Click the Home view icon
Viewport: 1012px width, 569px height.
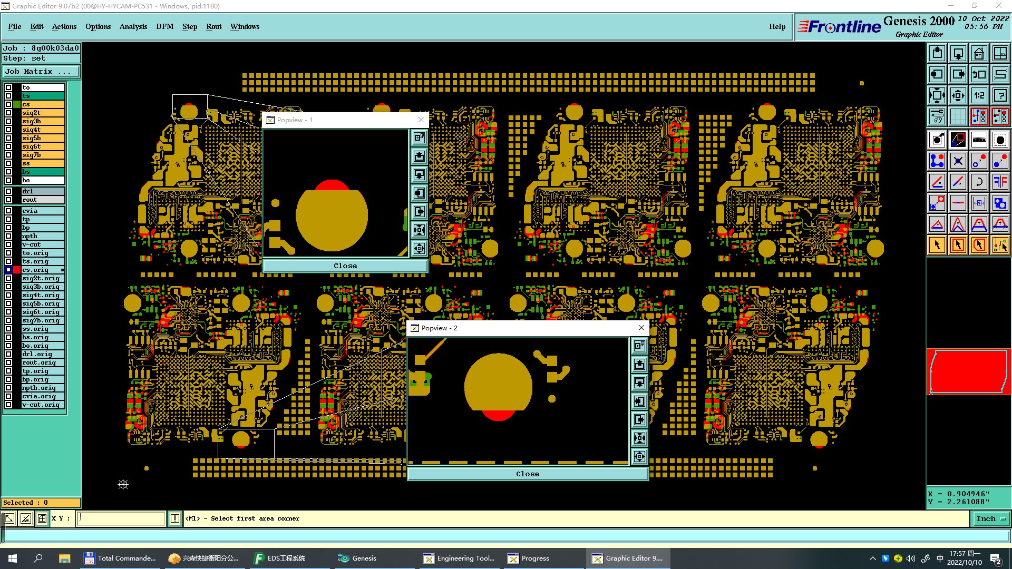[x=979, y=53]
